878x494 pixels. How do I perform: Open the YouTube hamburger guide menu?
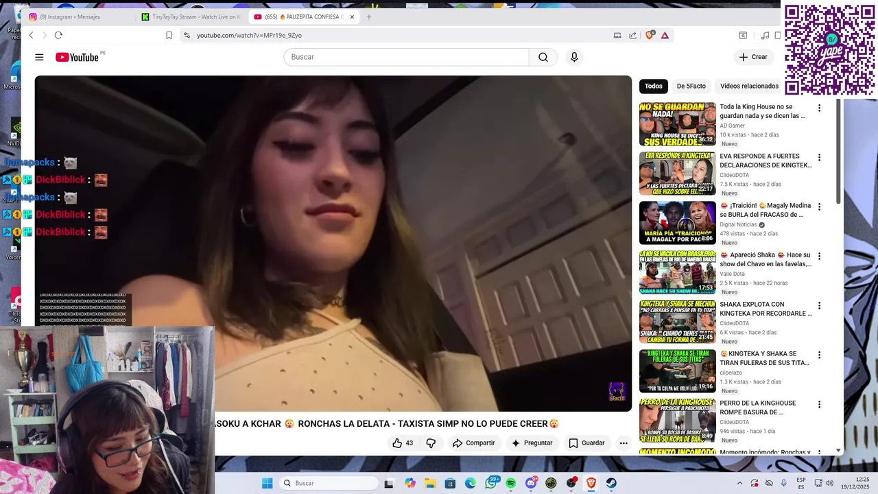click(39, 57)
